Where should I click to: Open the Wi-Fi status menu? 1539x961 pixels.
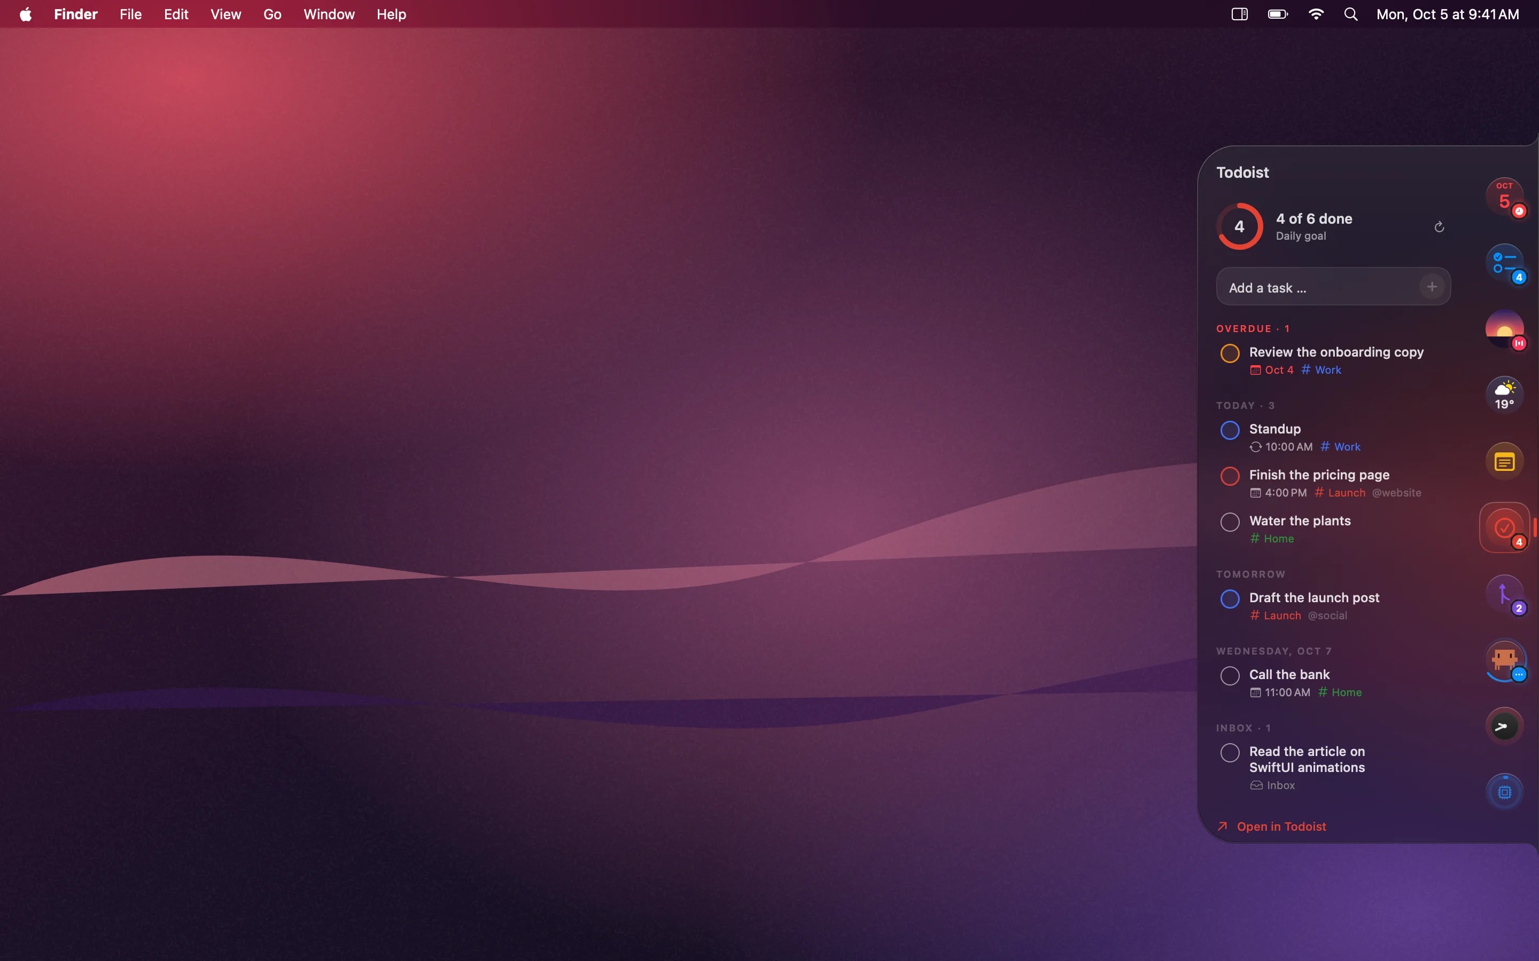[1316, 14]
